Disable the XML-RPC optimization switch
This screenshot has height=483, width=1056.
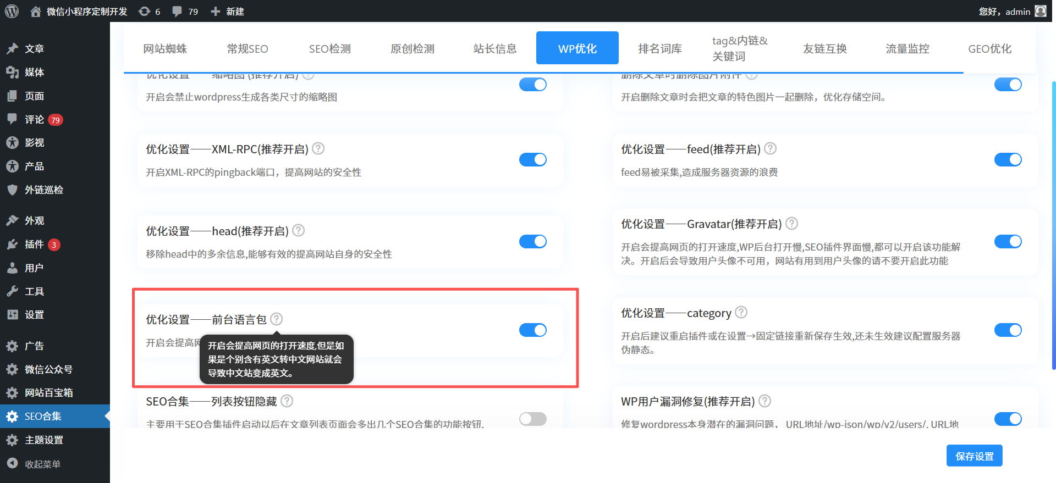pos(533,159)
